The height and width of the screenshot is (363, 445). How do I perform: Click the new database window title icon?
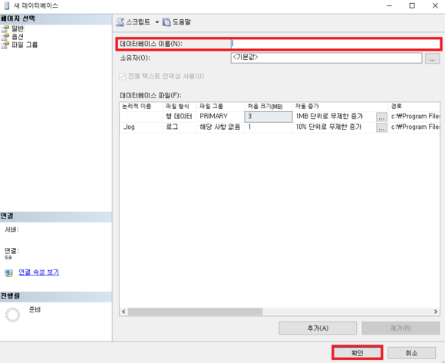click(7, 5)
